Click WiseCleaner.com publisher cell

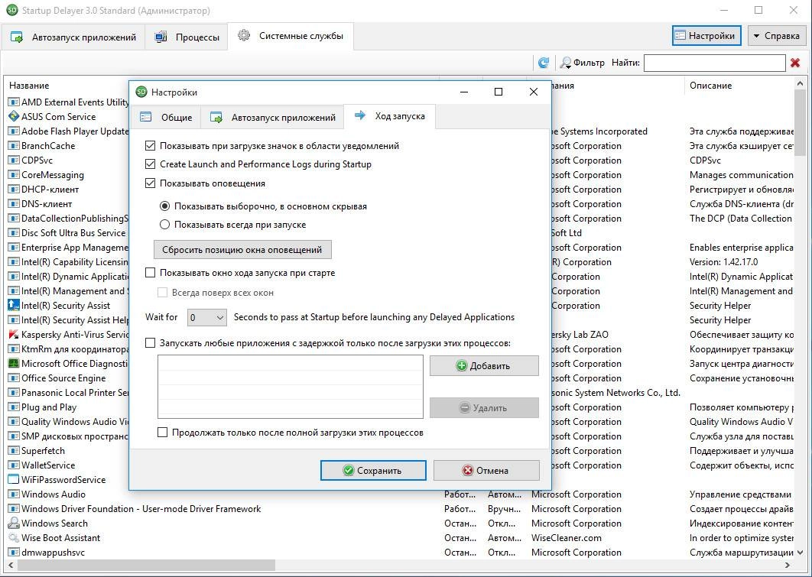[567, 538]
